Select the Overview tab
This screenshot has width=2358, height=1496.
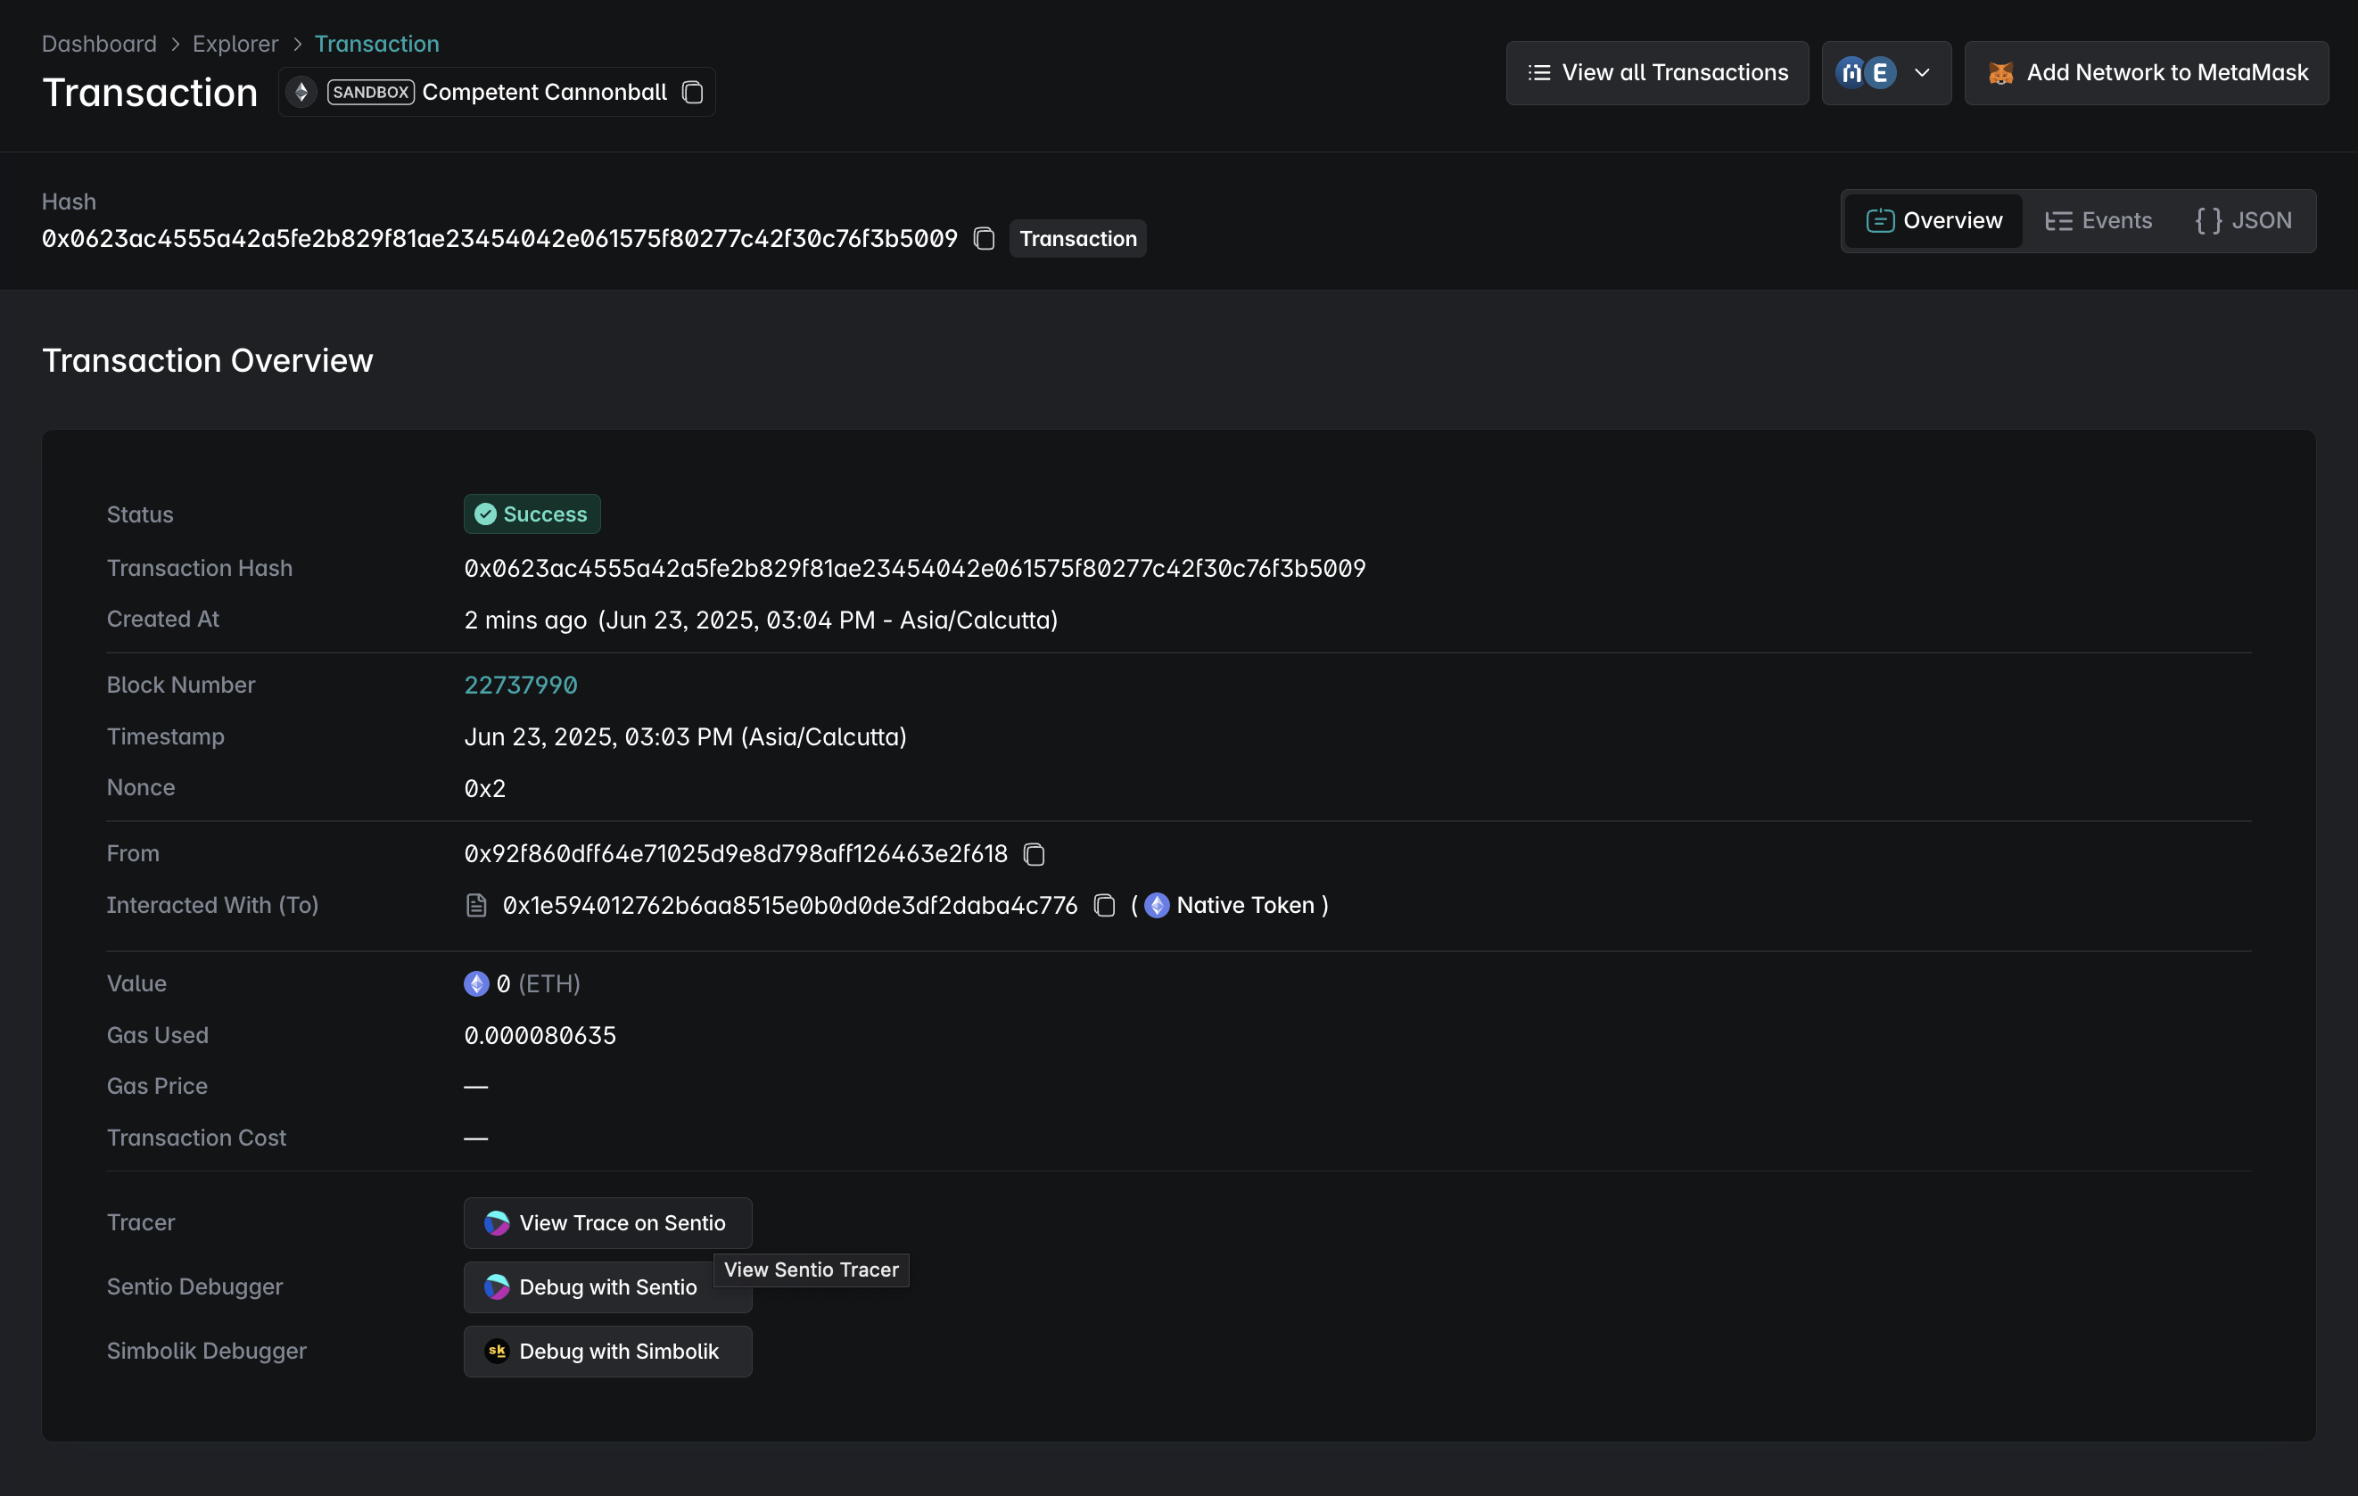1934,221
